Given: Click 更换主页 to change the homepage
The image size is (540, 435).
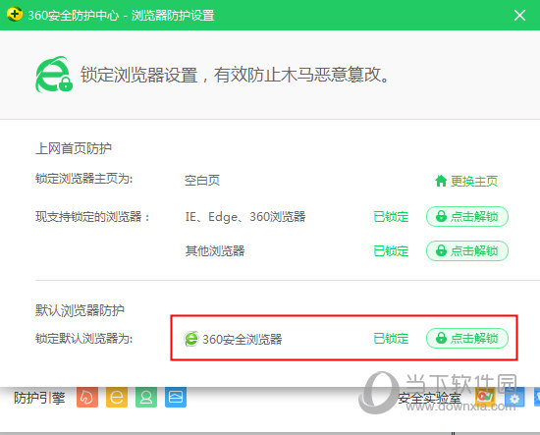Looking at the screenshot, I should click(x=466, y=181).
